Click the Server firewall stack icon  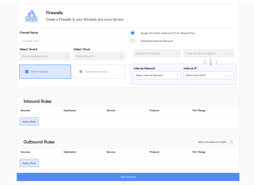click(x=27, y=72)
